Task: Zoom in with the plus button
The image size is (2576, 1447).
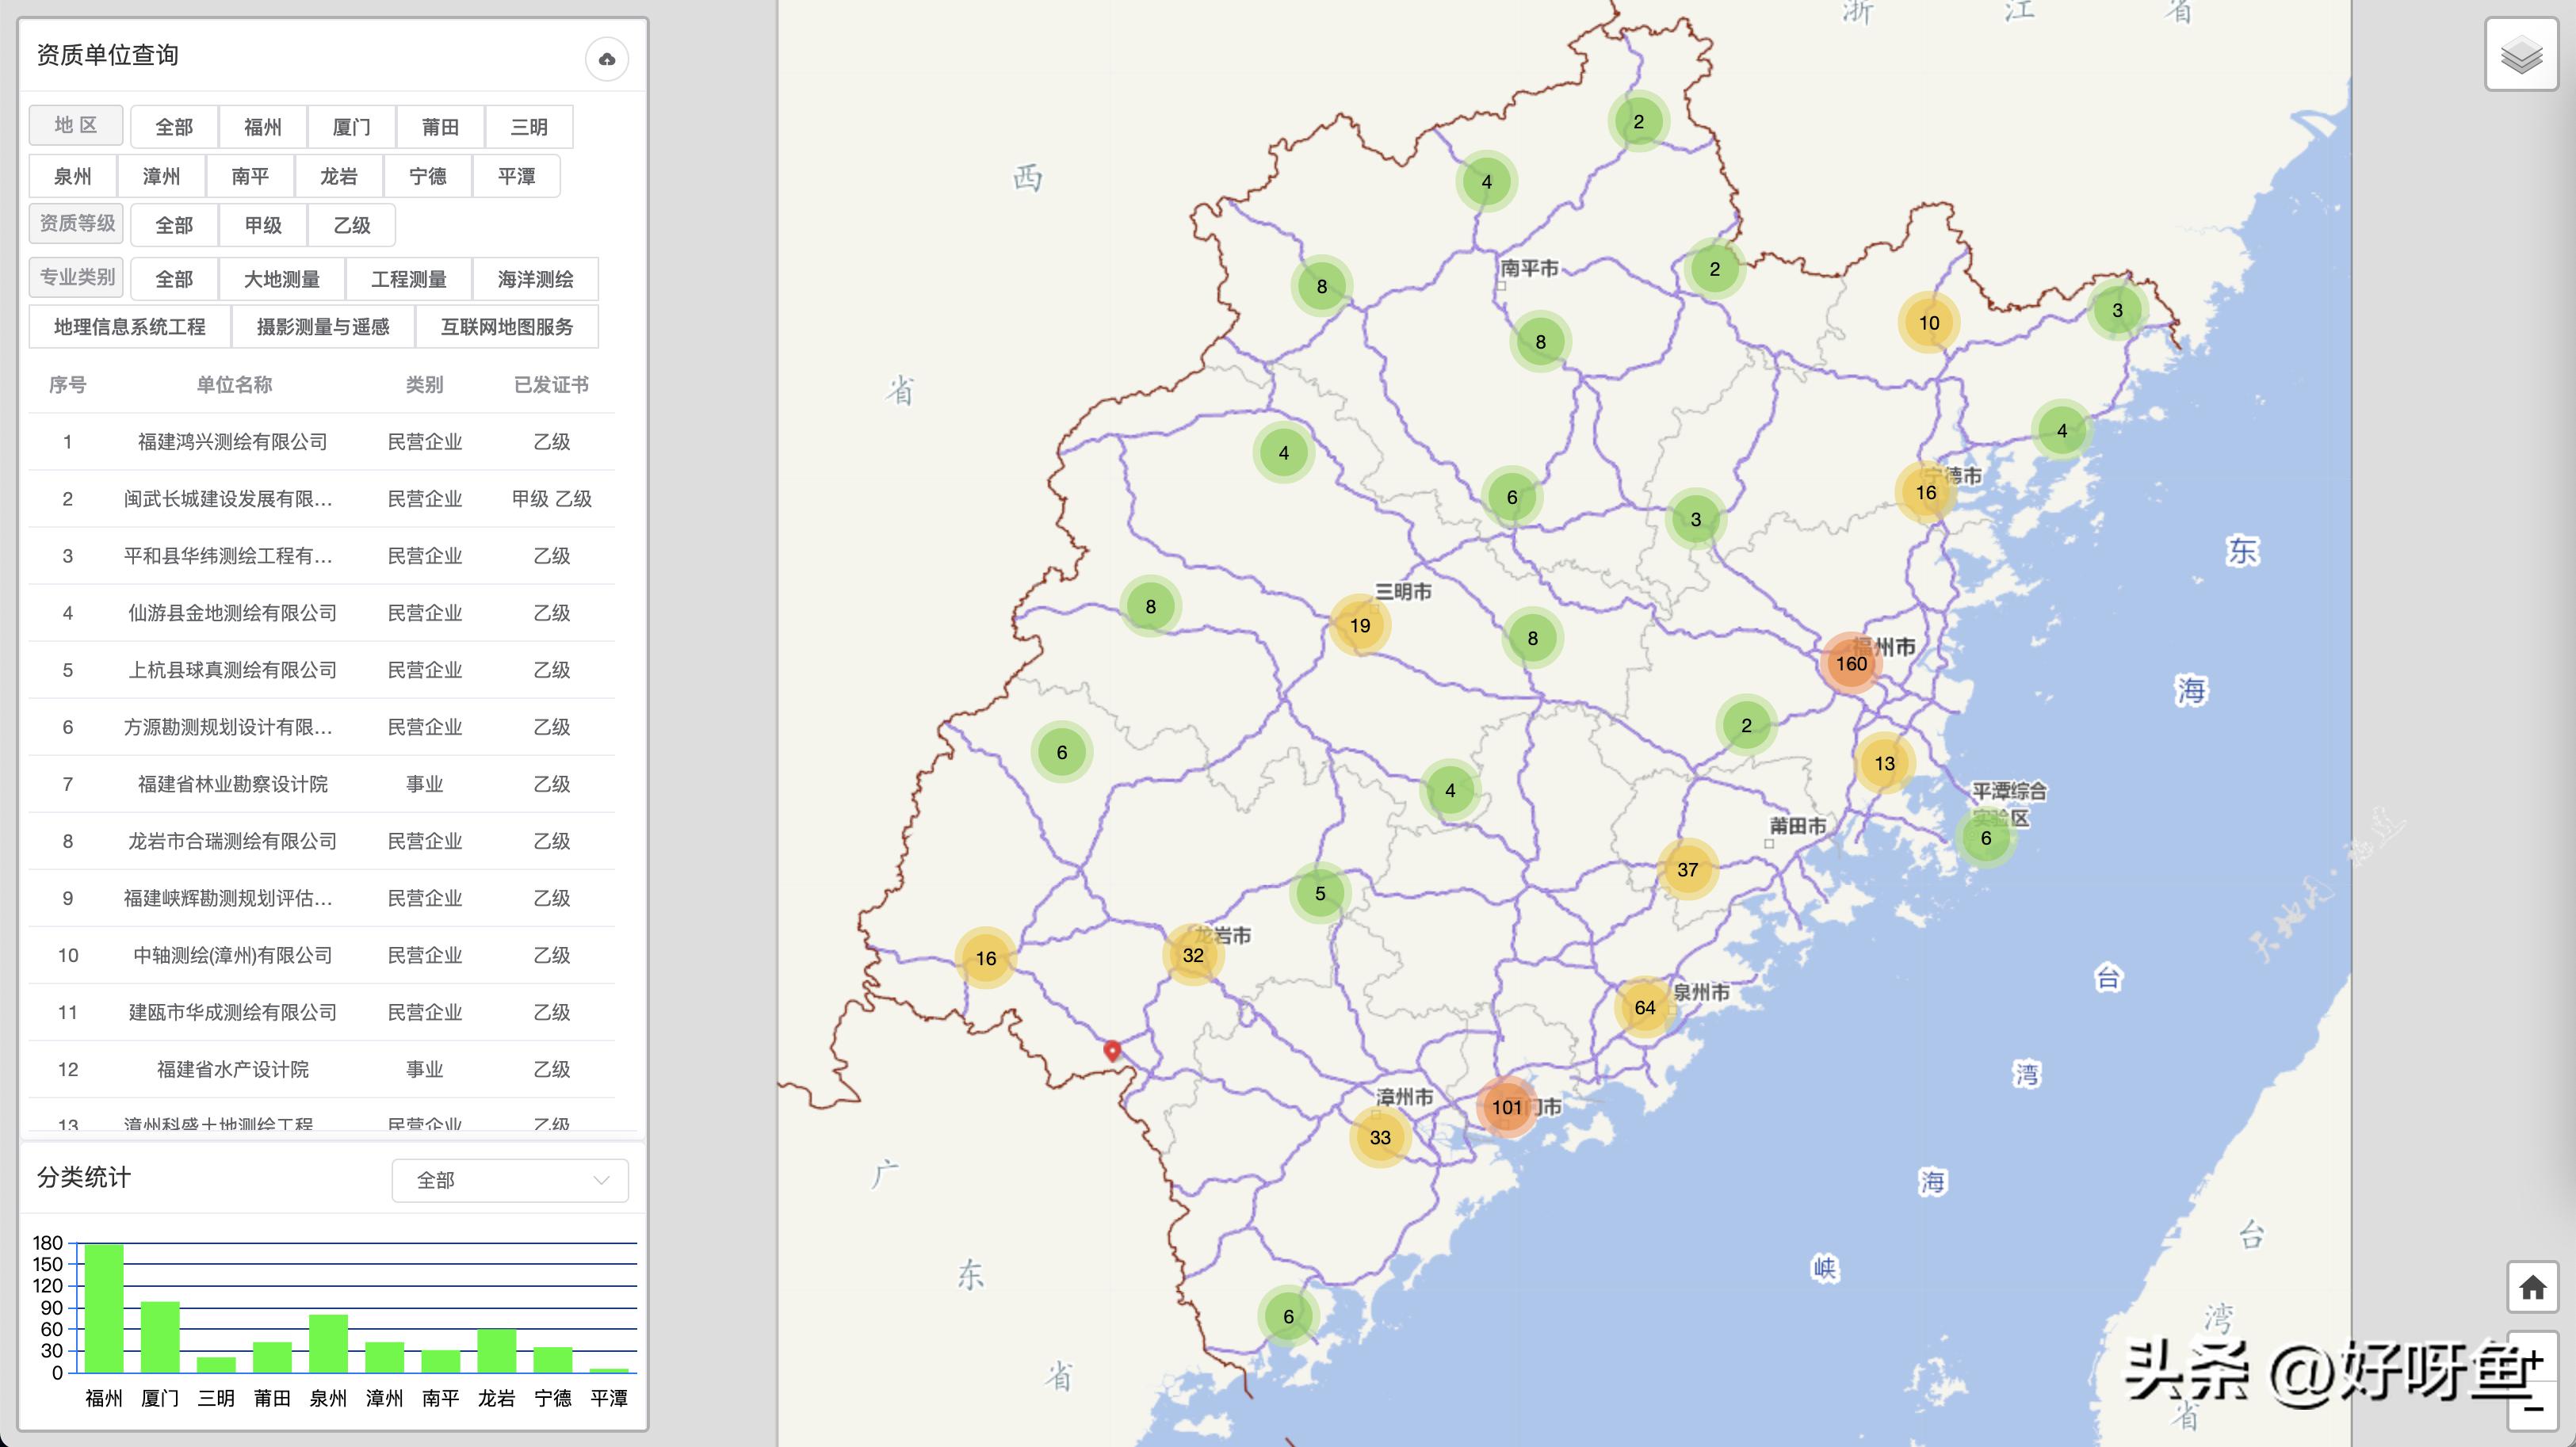Action: pyautogui.click(x=2533, y=1358)
